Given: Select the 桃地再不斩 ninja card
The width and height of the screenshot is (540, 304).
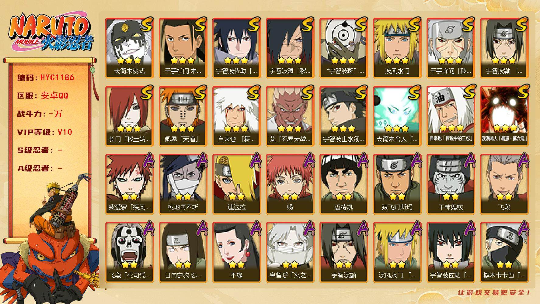Looking at the screenshot, I should point(183,184).
